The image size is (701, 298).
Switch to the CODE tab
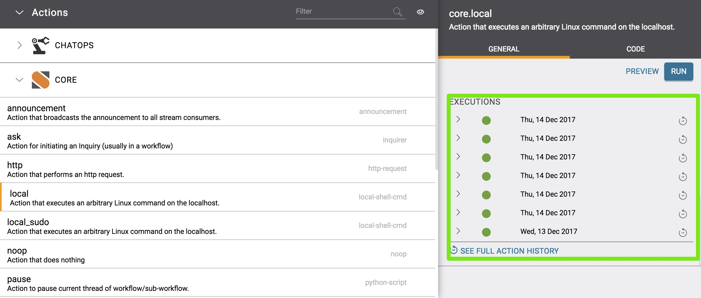tap(635, 49)
